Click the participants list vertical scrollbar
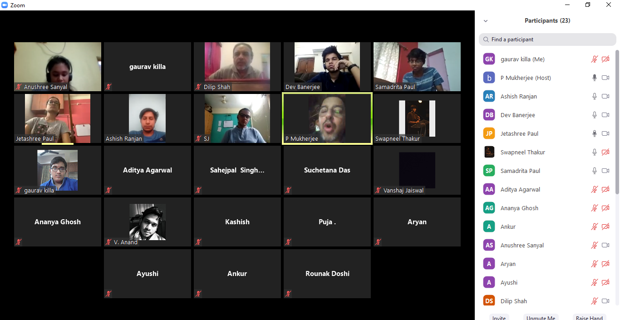 617,123
